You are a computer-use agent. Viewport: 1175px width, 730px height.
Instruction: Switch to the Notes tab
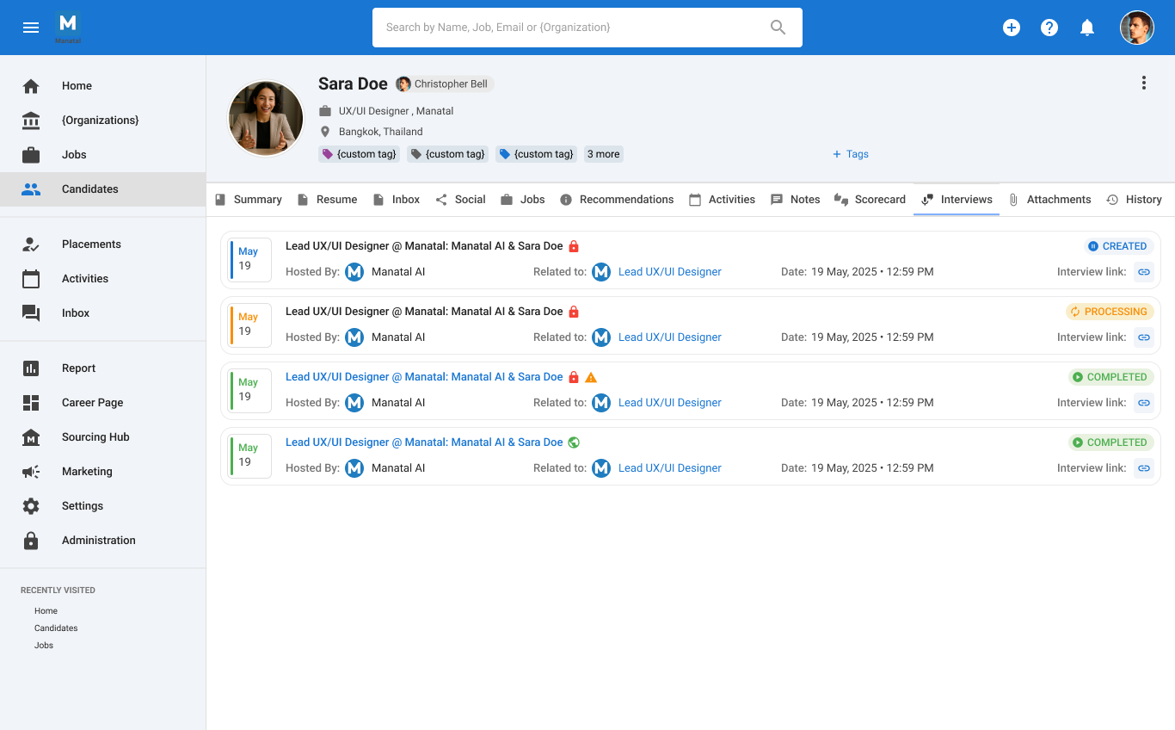[796, 200]
